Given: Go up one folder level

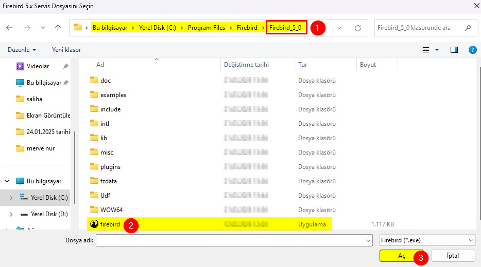Looking at the screenshot, I should click(58, 28).
